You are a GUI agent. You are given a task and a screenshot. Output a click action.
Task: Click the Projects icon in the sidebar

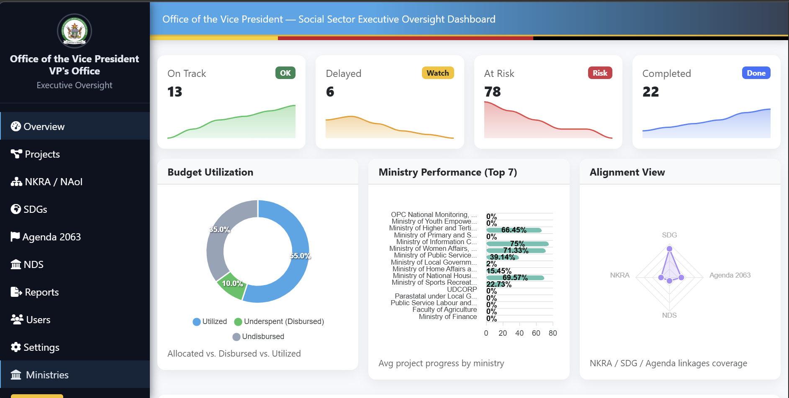(x=15, y=154)
